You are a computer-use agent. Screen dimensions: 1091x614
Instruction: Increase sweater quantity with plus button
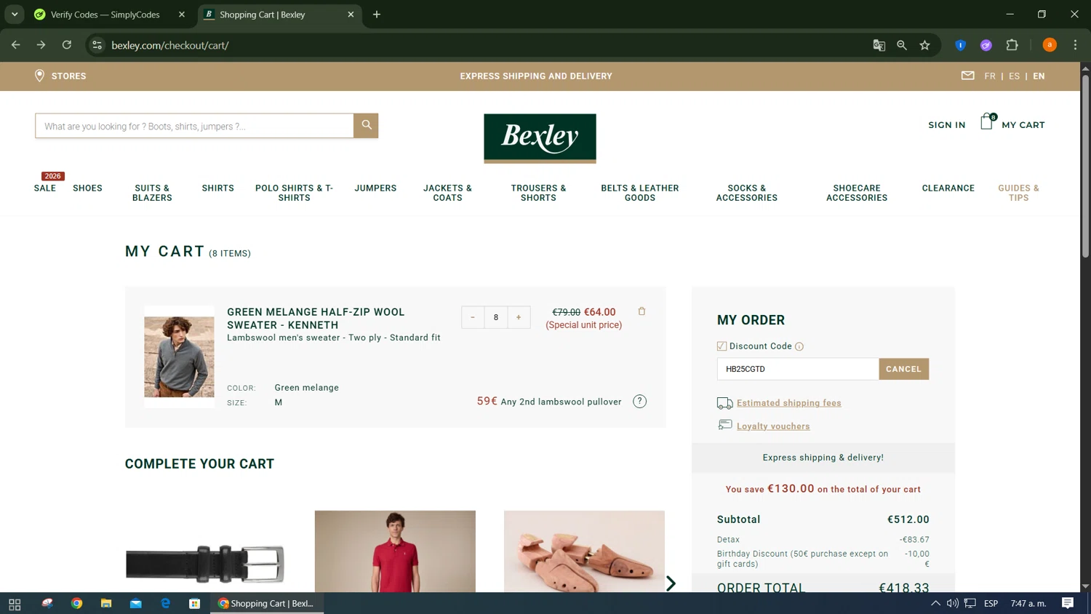[x=519, y=317]
